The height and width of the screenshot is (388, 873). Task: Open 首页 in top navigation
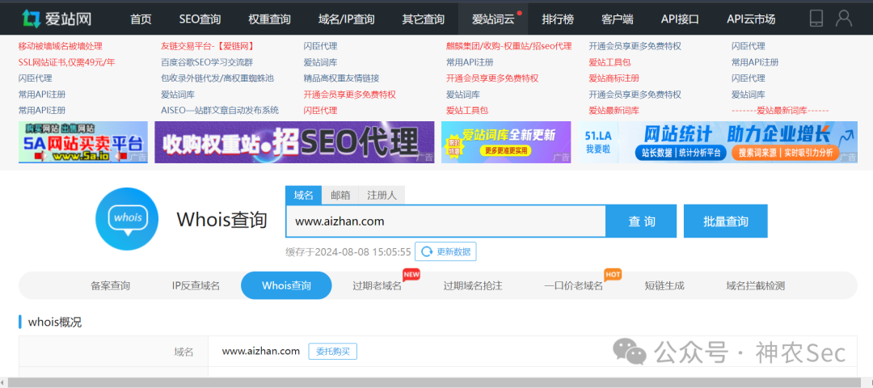pyautogui.click(x=141, y=19)
